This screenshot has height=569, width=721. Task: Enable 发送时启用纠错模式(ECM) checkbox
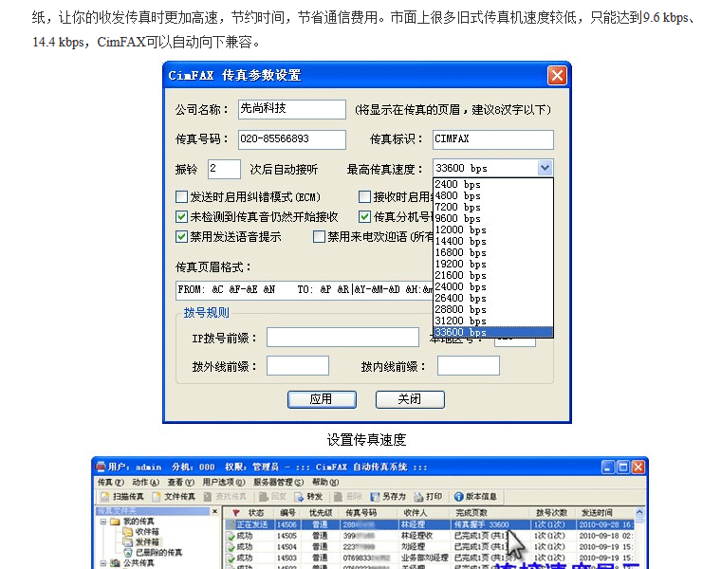click(x=181, y=197)
